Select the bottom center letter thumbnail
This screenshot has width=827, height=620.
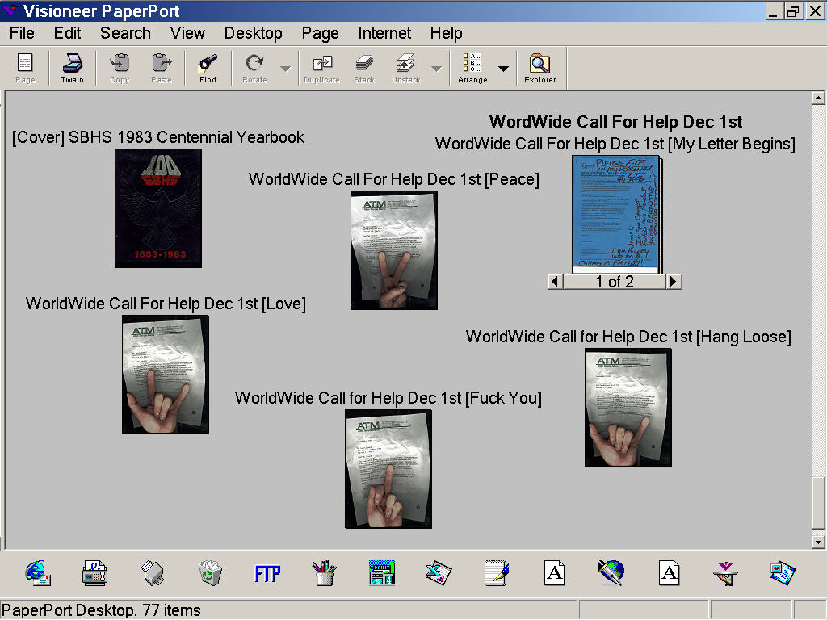388,469
